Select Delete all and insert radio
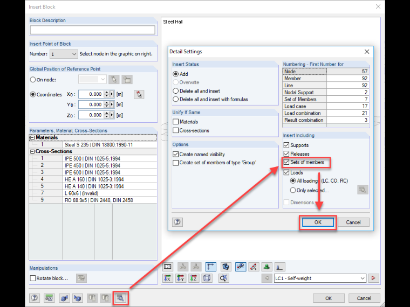The height and width of the screenshot is (307, 410). click(176, 91)
